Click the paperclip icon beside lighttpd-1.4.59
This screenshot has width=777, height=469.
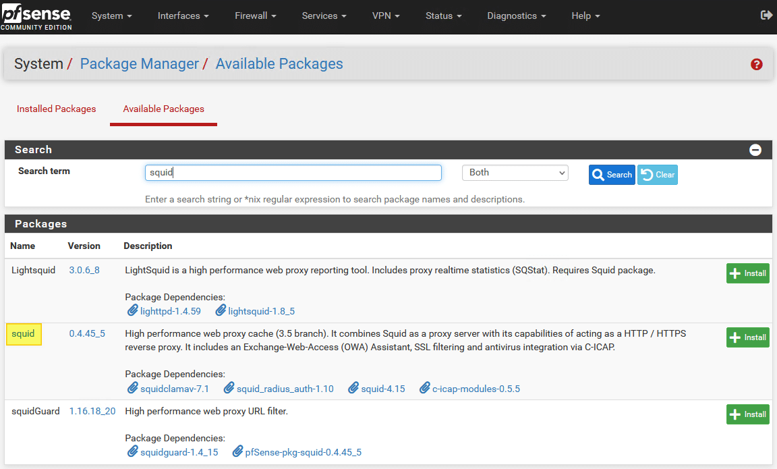coord(132,311)
